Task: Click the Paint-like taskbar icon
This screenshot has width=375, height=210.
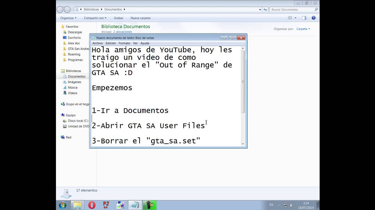Action: click(x=120, y=205)
